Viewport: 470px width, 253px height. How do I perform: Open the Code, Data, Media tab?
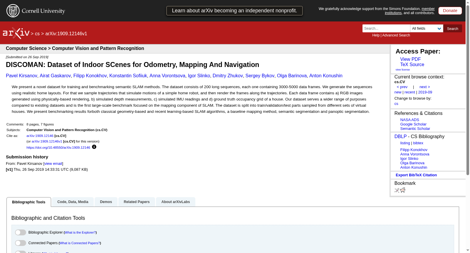click(73, 202)
